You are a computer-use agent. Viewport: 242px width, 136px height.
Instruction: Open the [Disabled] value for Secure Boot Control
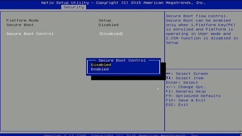[111, 34]
